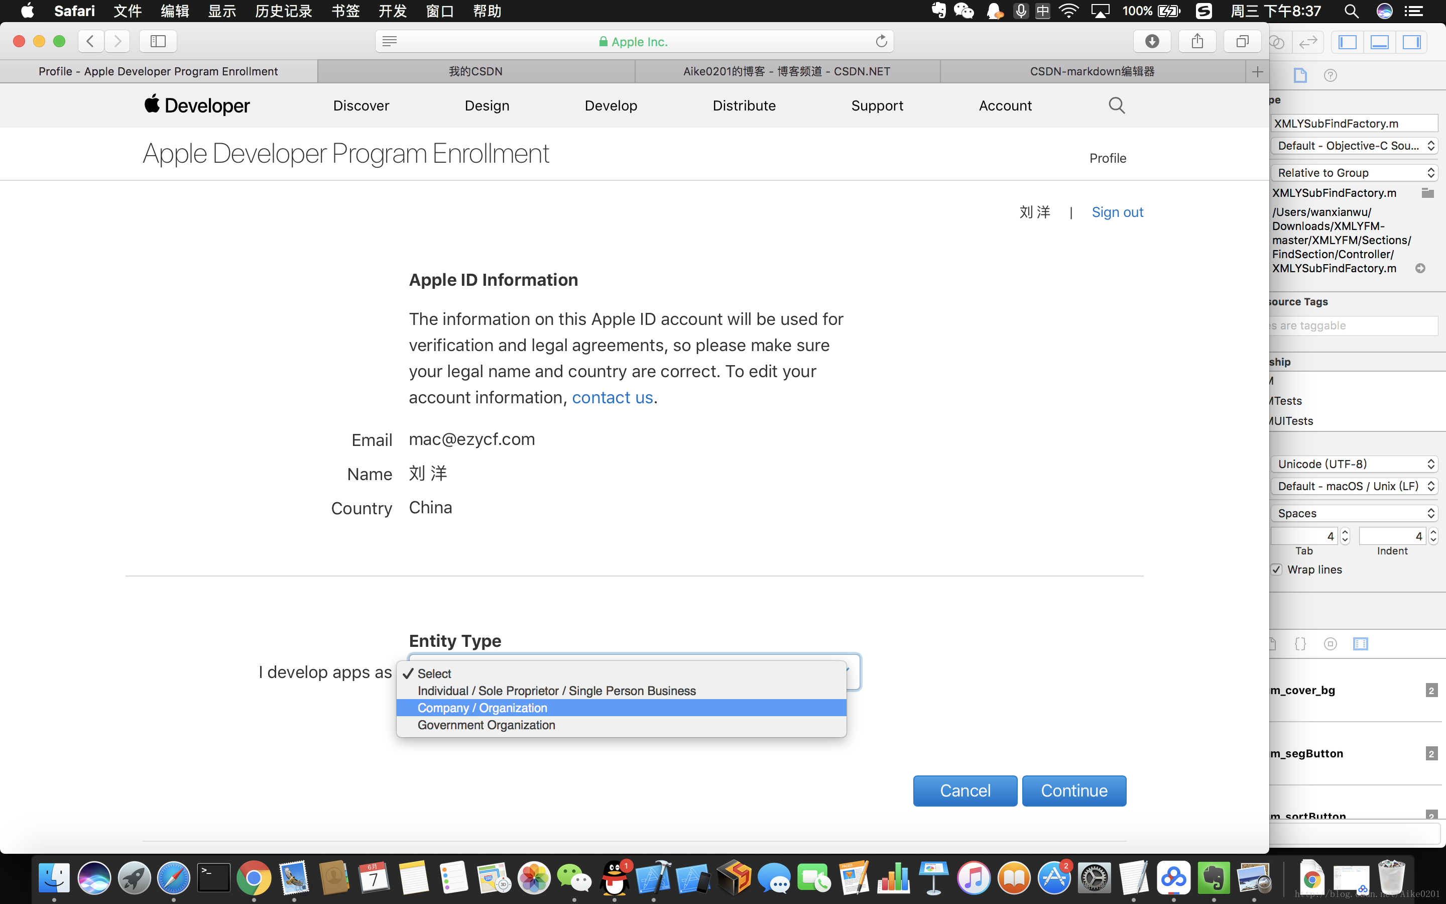Show Safari downloads list
1446x904 pixels.
click(1152, 41)
